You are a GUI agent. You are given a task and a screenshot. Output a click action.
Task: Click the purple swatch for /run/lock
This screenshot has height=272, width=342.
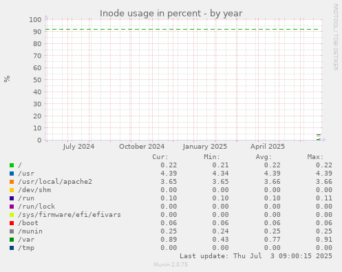[x=12, y=207]
